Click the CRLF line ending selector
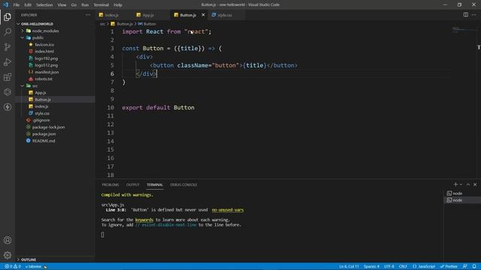The image size is (481, 270). 403,267
